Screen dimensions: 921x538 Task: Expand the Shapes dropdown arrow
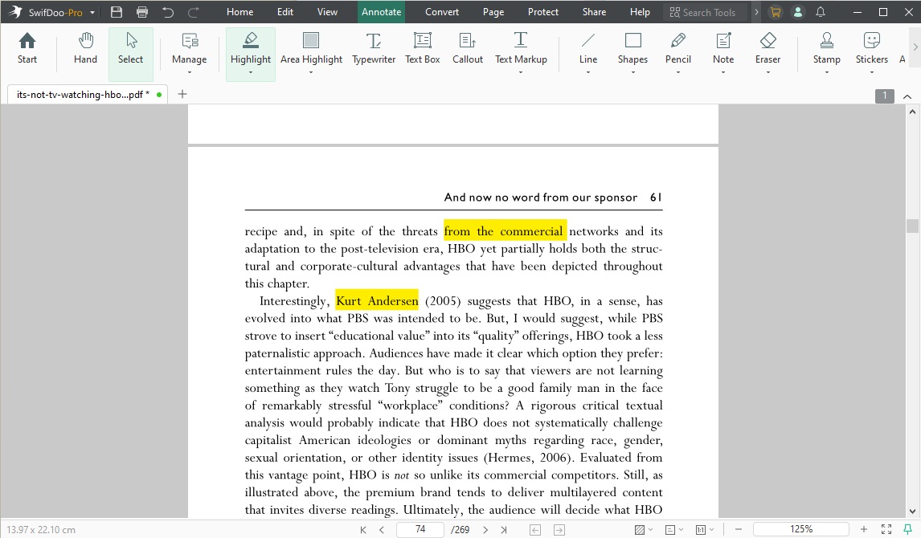(x=632, y=73)
